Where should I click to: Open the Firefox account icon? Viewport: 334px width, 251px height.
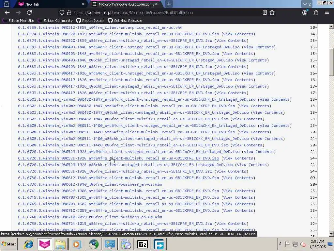pyautogui.click(x=305, y=13)
